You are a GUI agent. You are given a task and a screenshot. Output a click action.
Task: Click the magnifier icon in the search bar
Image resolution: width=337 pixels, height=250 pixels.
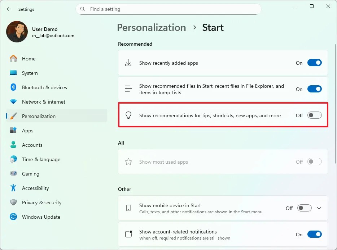[82, 9]
